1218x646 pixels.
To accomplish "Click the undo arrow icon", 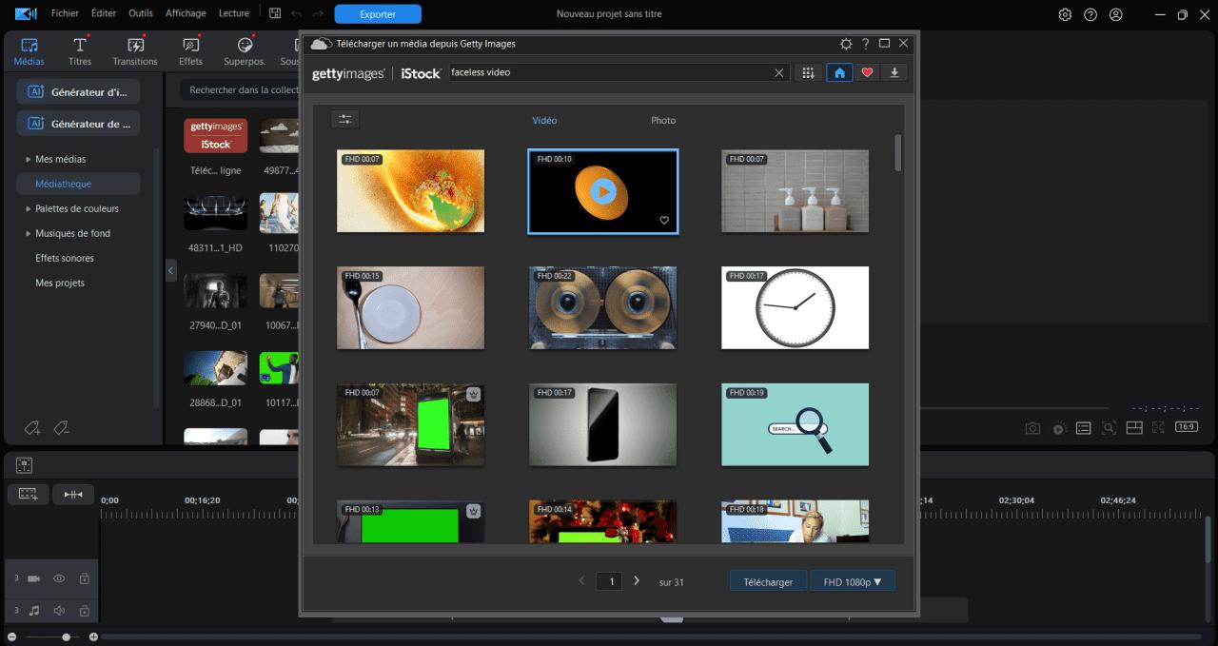I will [296, 13].
